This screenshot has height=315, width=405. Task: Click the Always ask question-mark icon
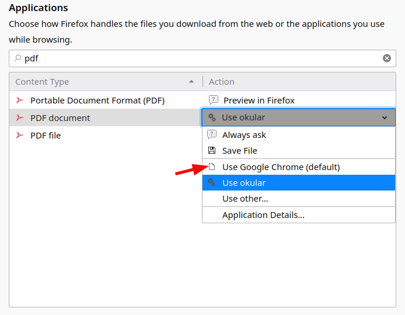(x=212, y=134)
